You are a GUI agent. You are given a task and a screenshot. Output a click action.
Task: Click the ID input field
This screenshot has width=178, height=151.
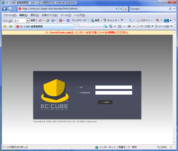pyautogui.click(x=114, y=87)
